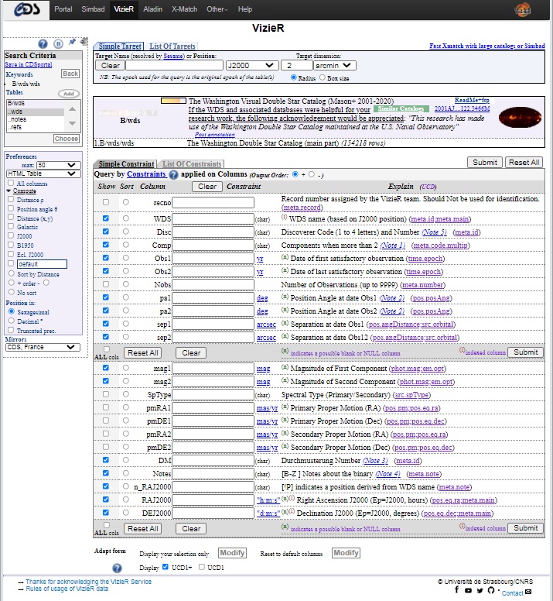Enable the Galactic compute checkbox
This screenshot has width=553, height=601.
(x=11, y=226)
